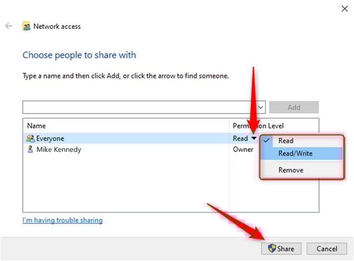
Task: Click the name entry text field
Action: point(139,107)
